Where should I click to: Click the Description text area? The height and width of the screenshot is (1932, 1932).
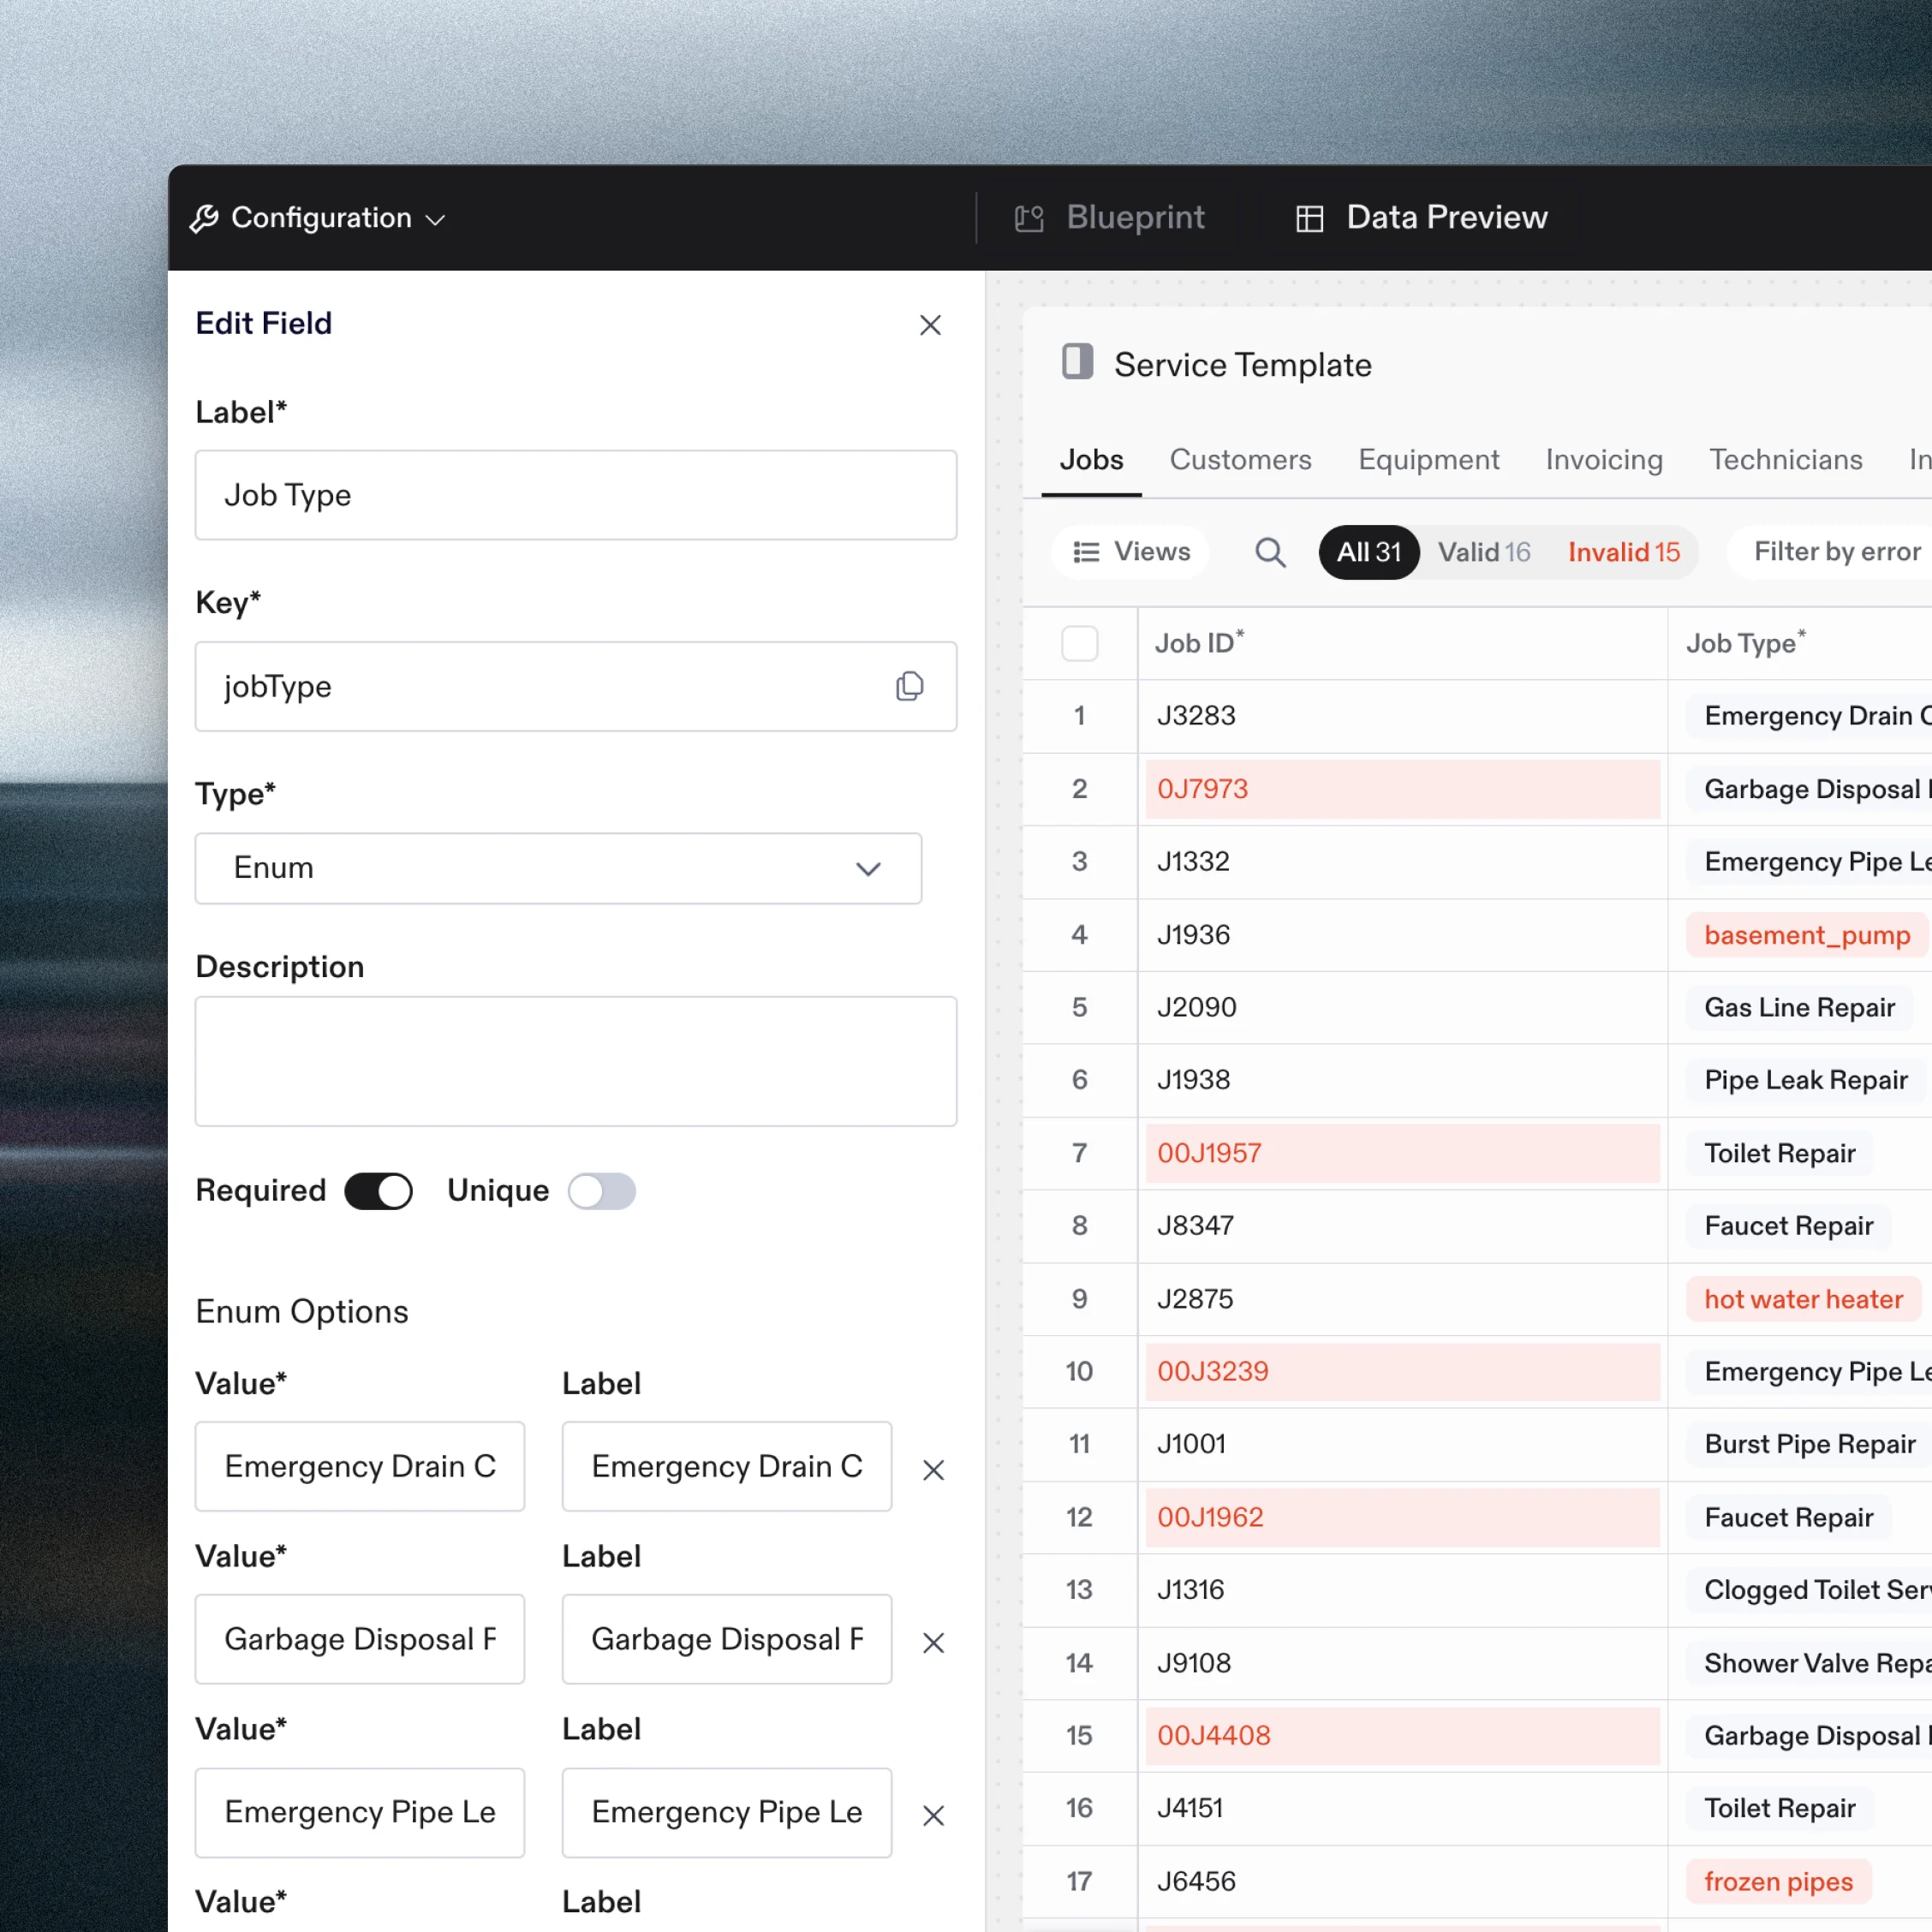click(575, 1061)
